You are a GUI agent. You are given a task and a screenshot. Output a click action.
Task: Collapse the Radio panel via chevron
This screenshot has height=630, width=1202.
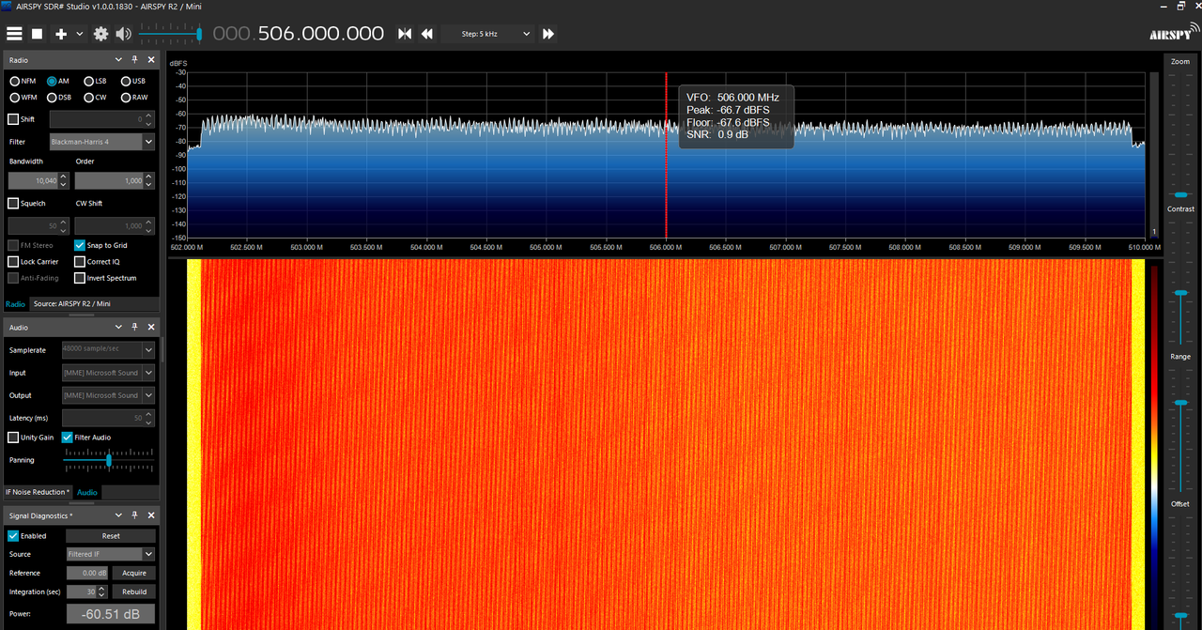pyautogui.click(x=119, y=60)
